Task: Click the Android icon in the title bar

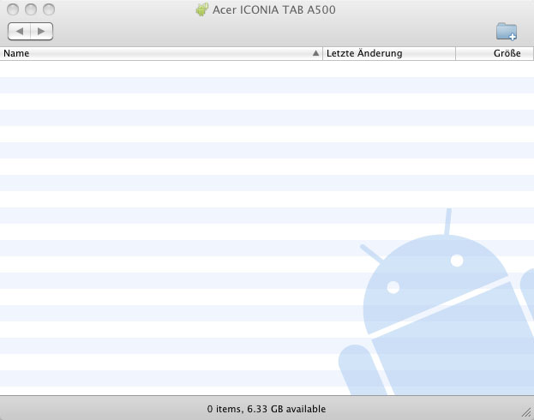Action: [202, 9]
